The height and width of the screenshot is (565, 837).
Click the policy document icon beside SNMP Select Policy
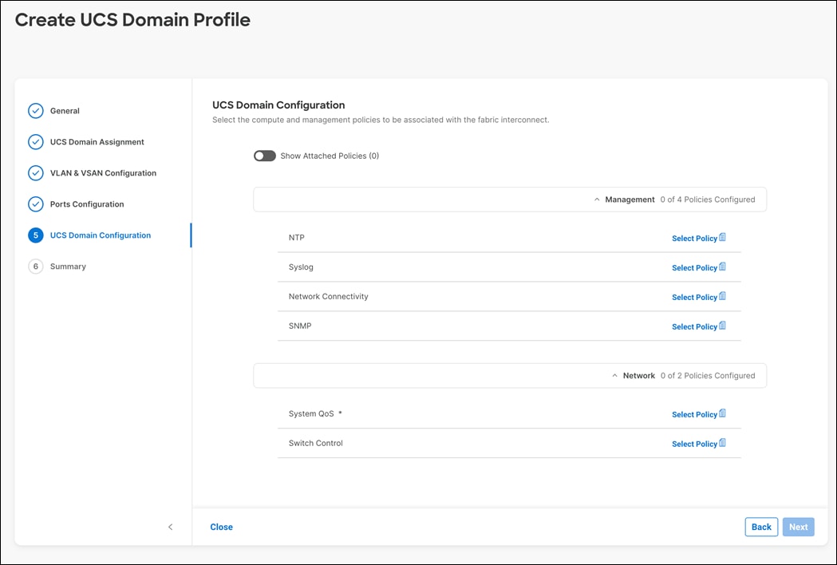click(x=723, y=325)
